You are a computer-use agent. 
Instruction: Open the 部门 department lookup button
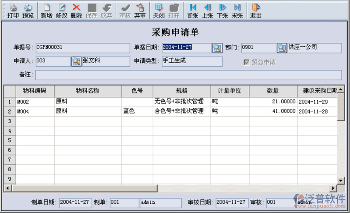pos(282,48)
